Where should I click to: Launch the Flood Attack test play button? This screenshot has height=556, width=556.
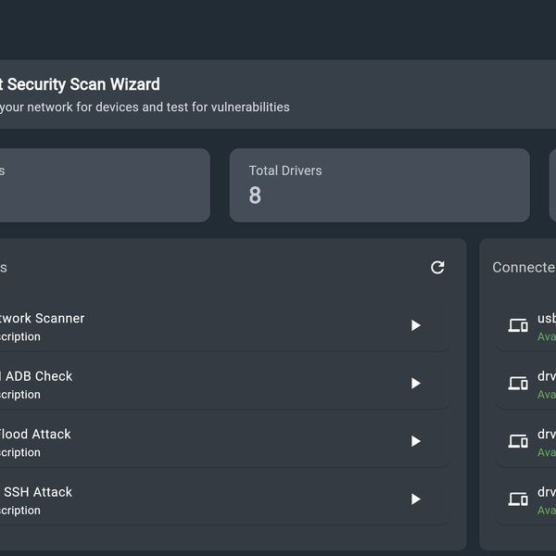pos(415,441)
